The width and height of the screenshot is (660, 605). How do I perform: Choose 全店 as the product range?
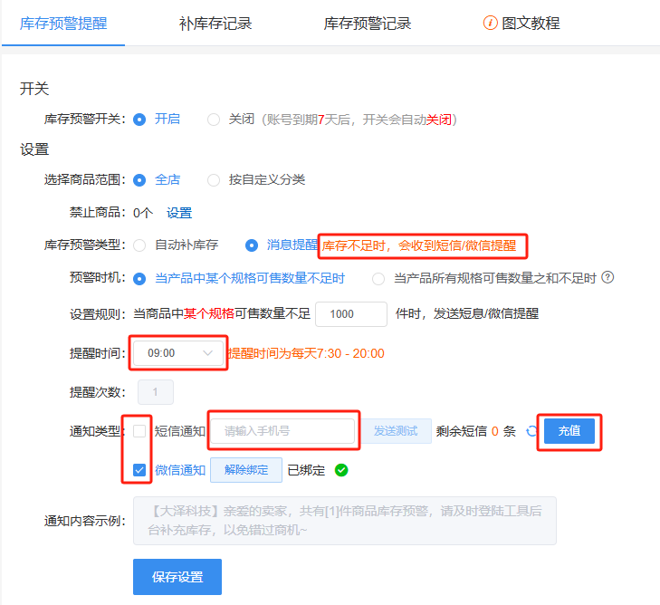[x=139, y=180]
